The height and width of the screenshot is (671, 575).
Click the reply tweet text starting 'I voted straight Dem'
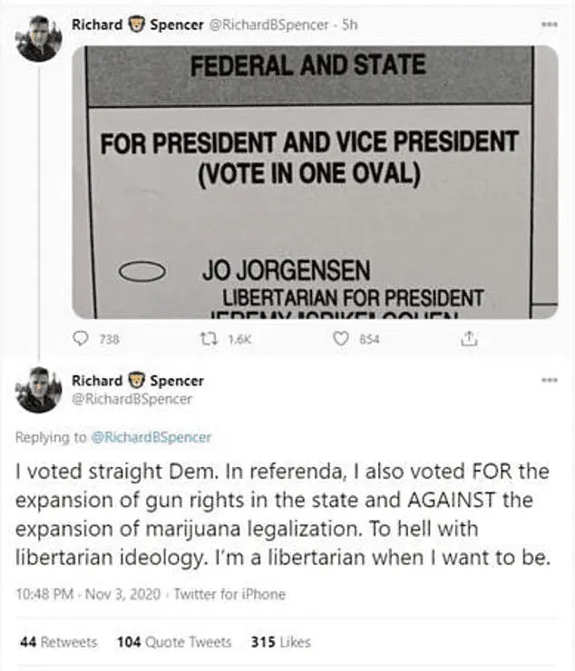tap(281, 515)
